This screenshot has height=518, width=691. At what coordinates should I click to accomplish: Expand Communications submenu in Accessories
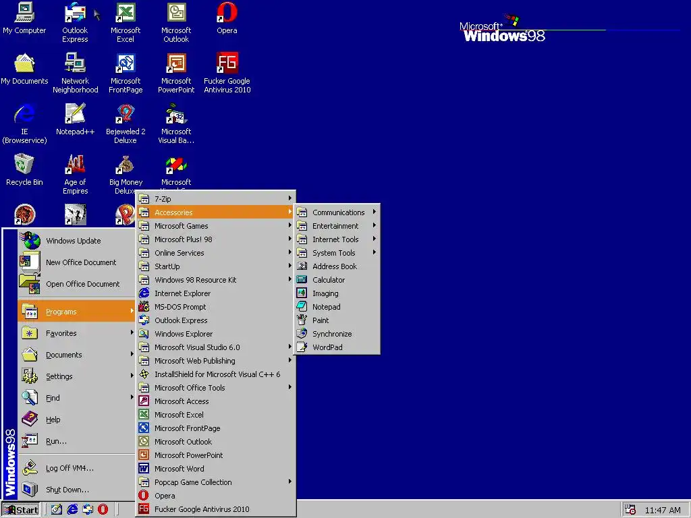[x=337, y=212]
